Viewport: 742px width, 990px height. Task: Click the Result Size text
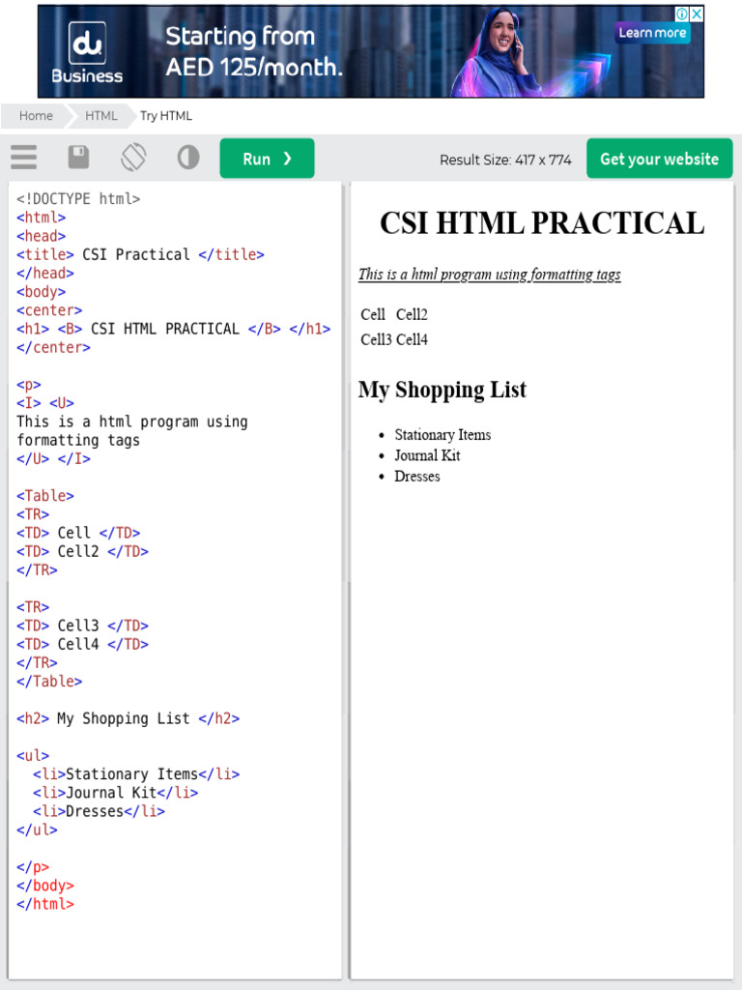point(505,160)
